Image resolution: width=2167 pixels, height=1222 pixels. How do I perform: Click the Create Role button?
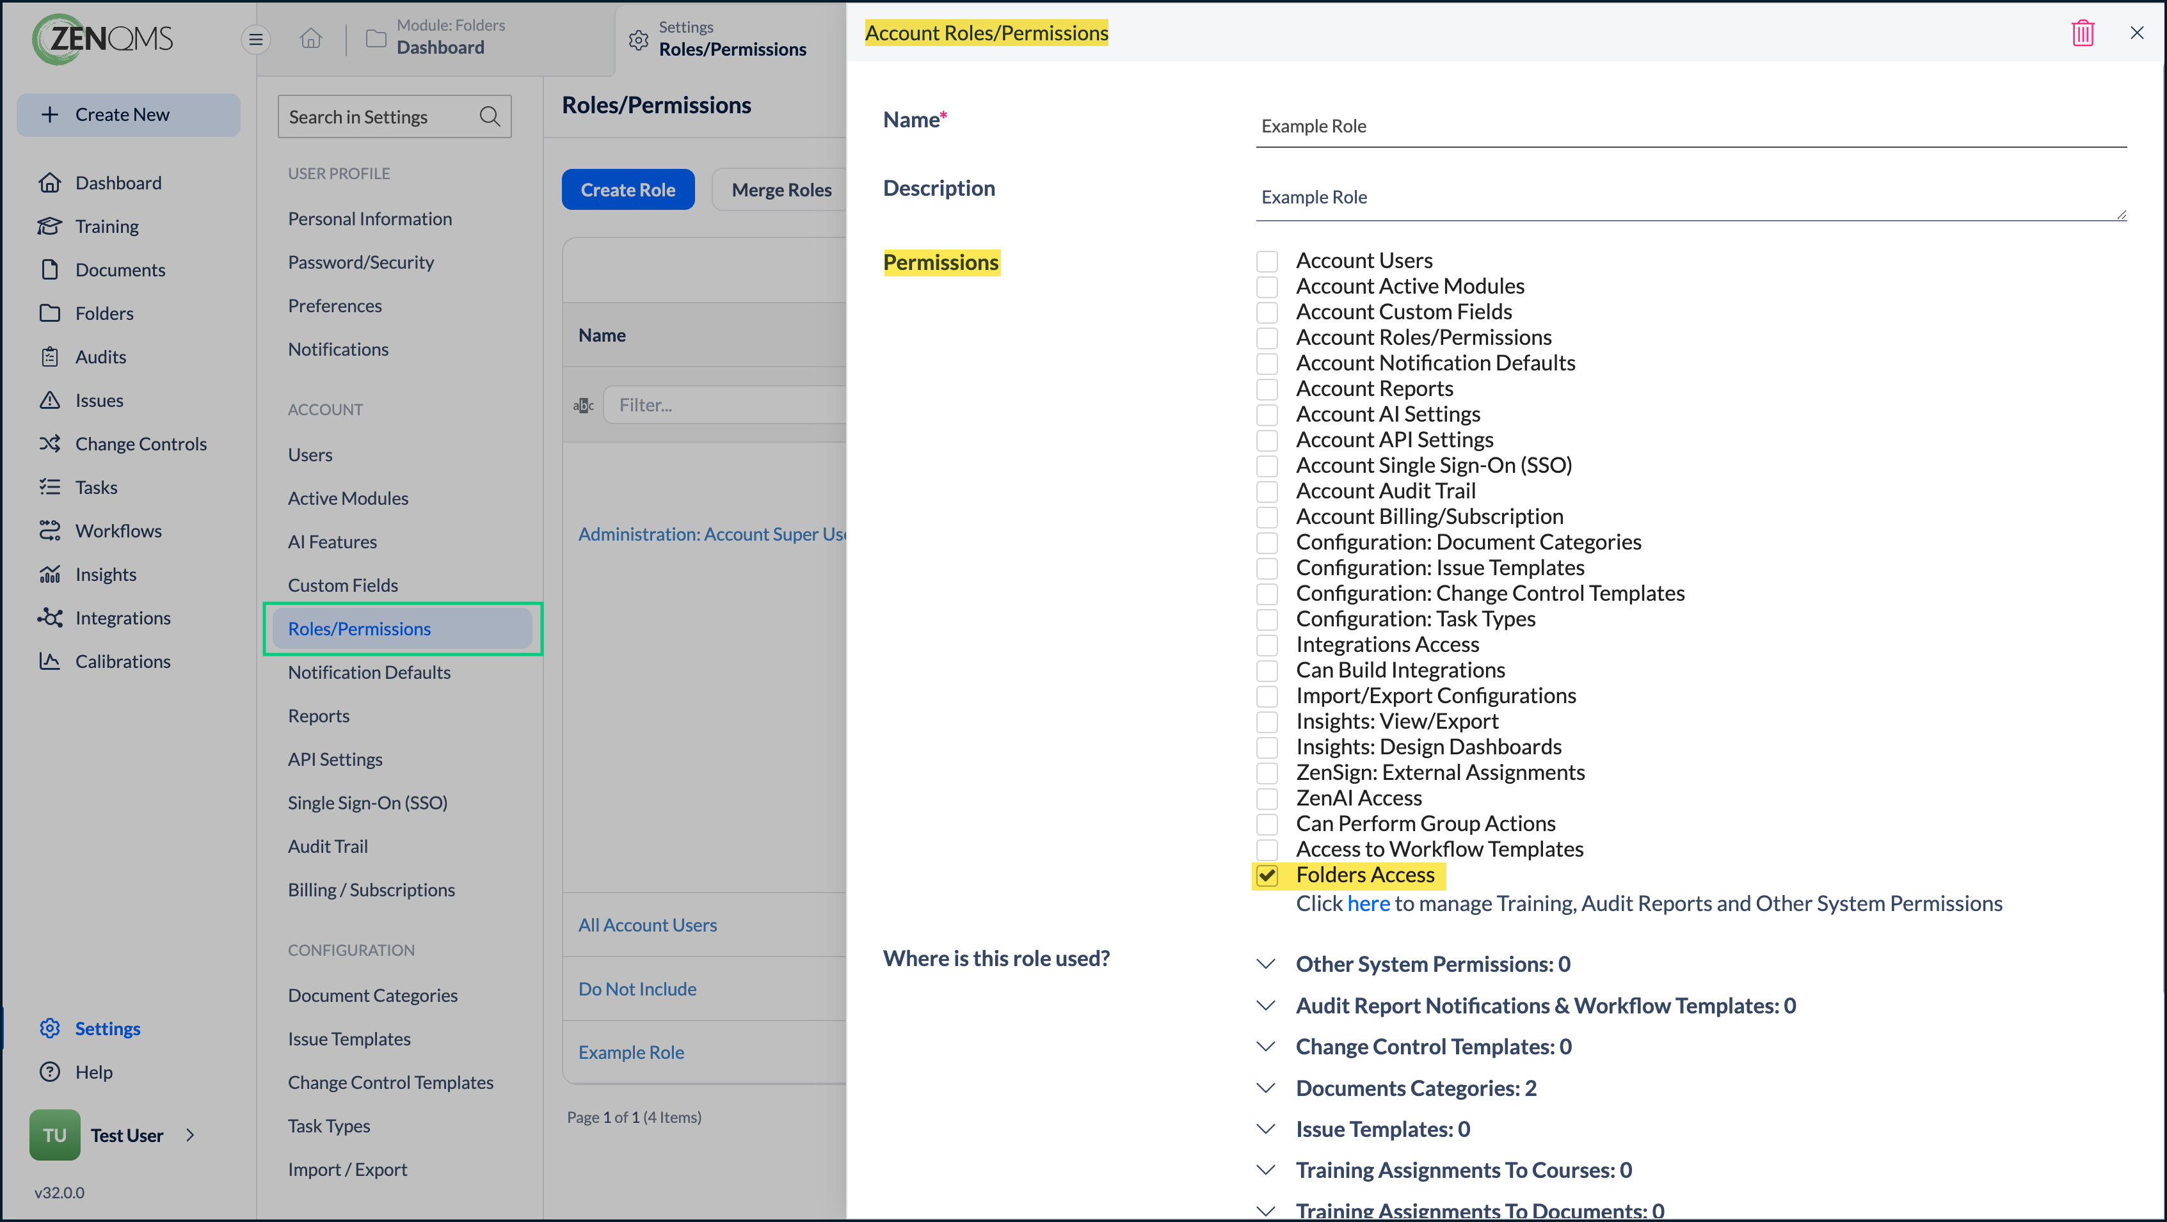(628, 189)
